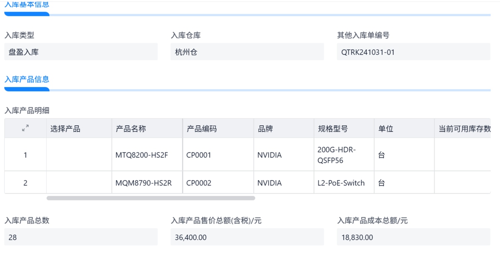Switch to the 入库产品信息 section heading

(27, 79)
